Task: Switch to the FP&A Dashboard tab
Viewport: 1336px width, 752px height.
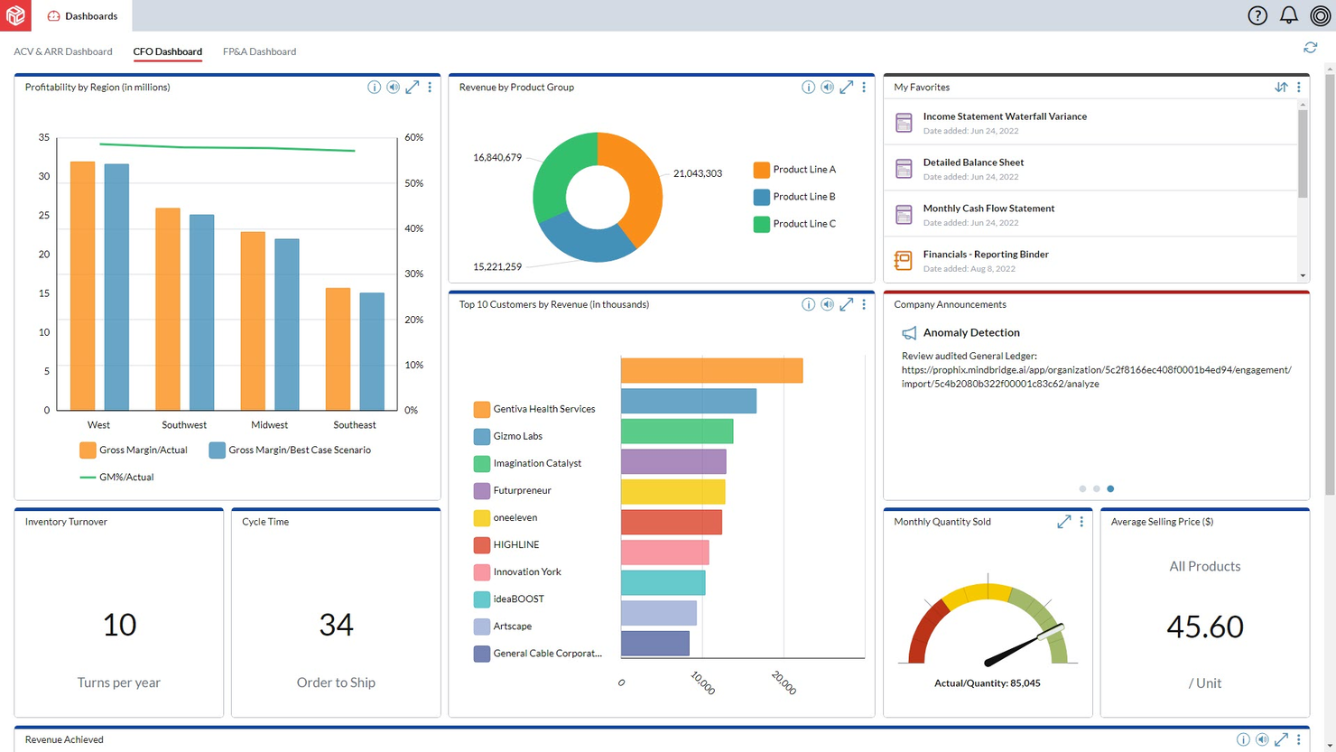Action: [259, 51]
